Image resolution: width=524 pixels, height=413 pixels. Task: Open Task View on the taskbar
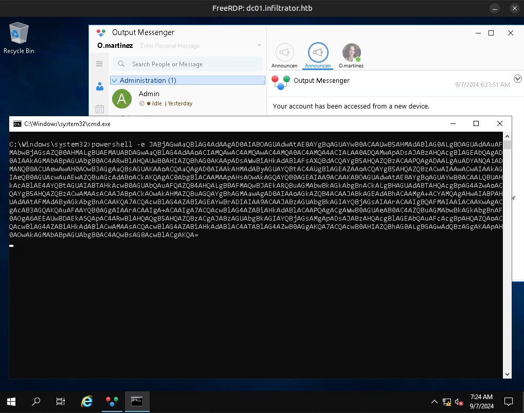click(x=61, y=401)
